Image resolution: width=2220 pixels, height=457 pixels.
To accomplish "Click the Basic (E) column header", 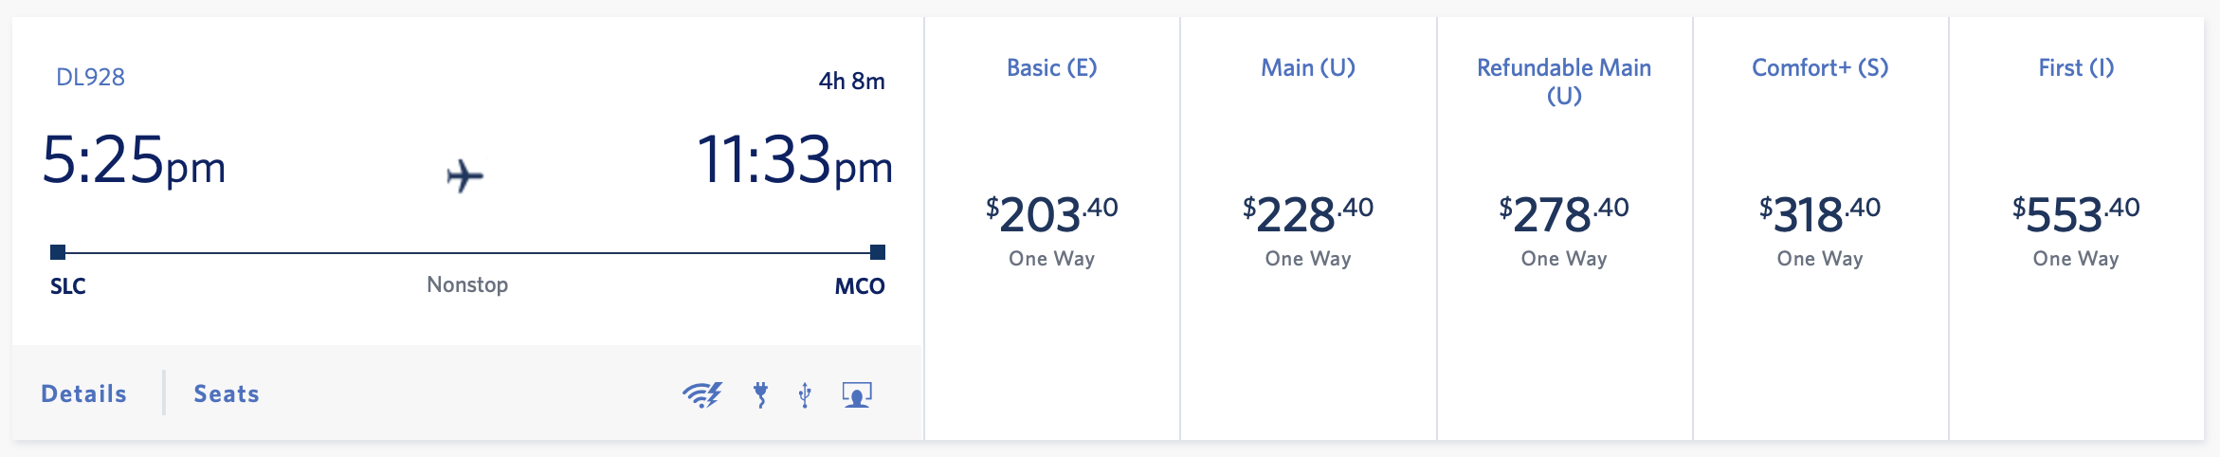I will [x=1052, y=67].
